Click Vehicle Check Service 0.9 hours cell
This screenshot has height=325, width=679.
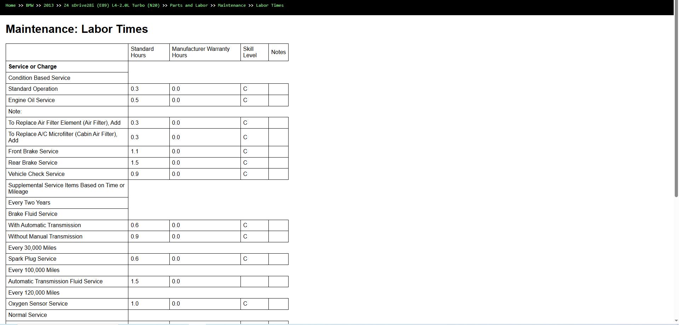click(x=149, y=174)
